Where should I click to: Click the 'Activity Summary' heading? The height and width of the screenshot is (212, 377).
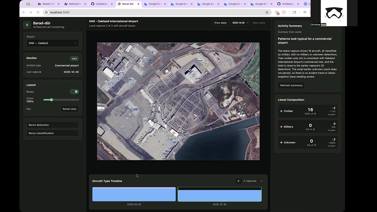[x=290, y=26]
